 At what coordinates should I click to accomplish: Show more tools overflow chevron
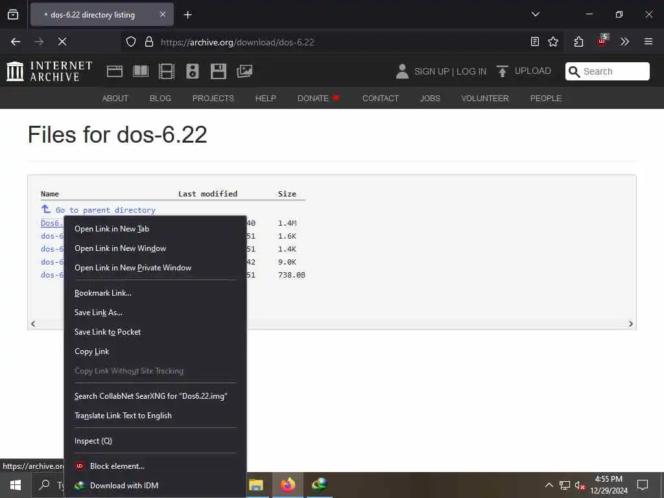click(x=624, y=41)
